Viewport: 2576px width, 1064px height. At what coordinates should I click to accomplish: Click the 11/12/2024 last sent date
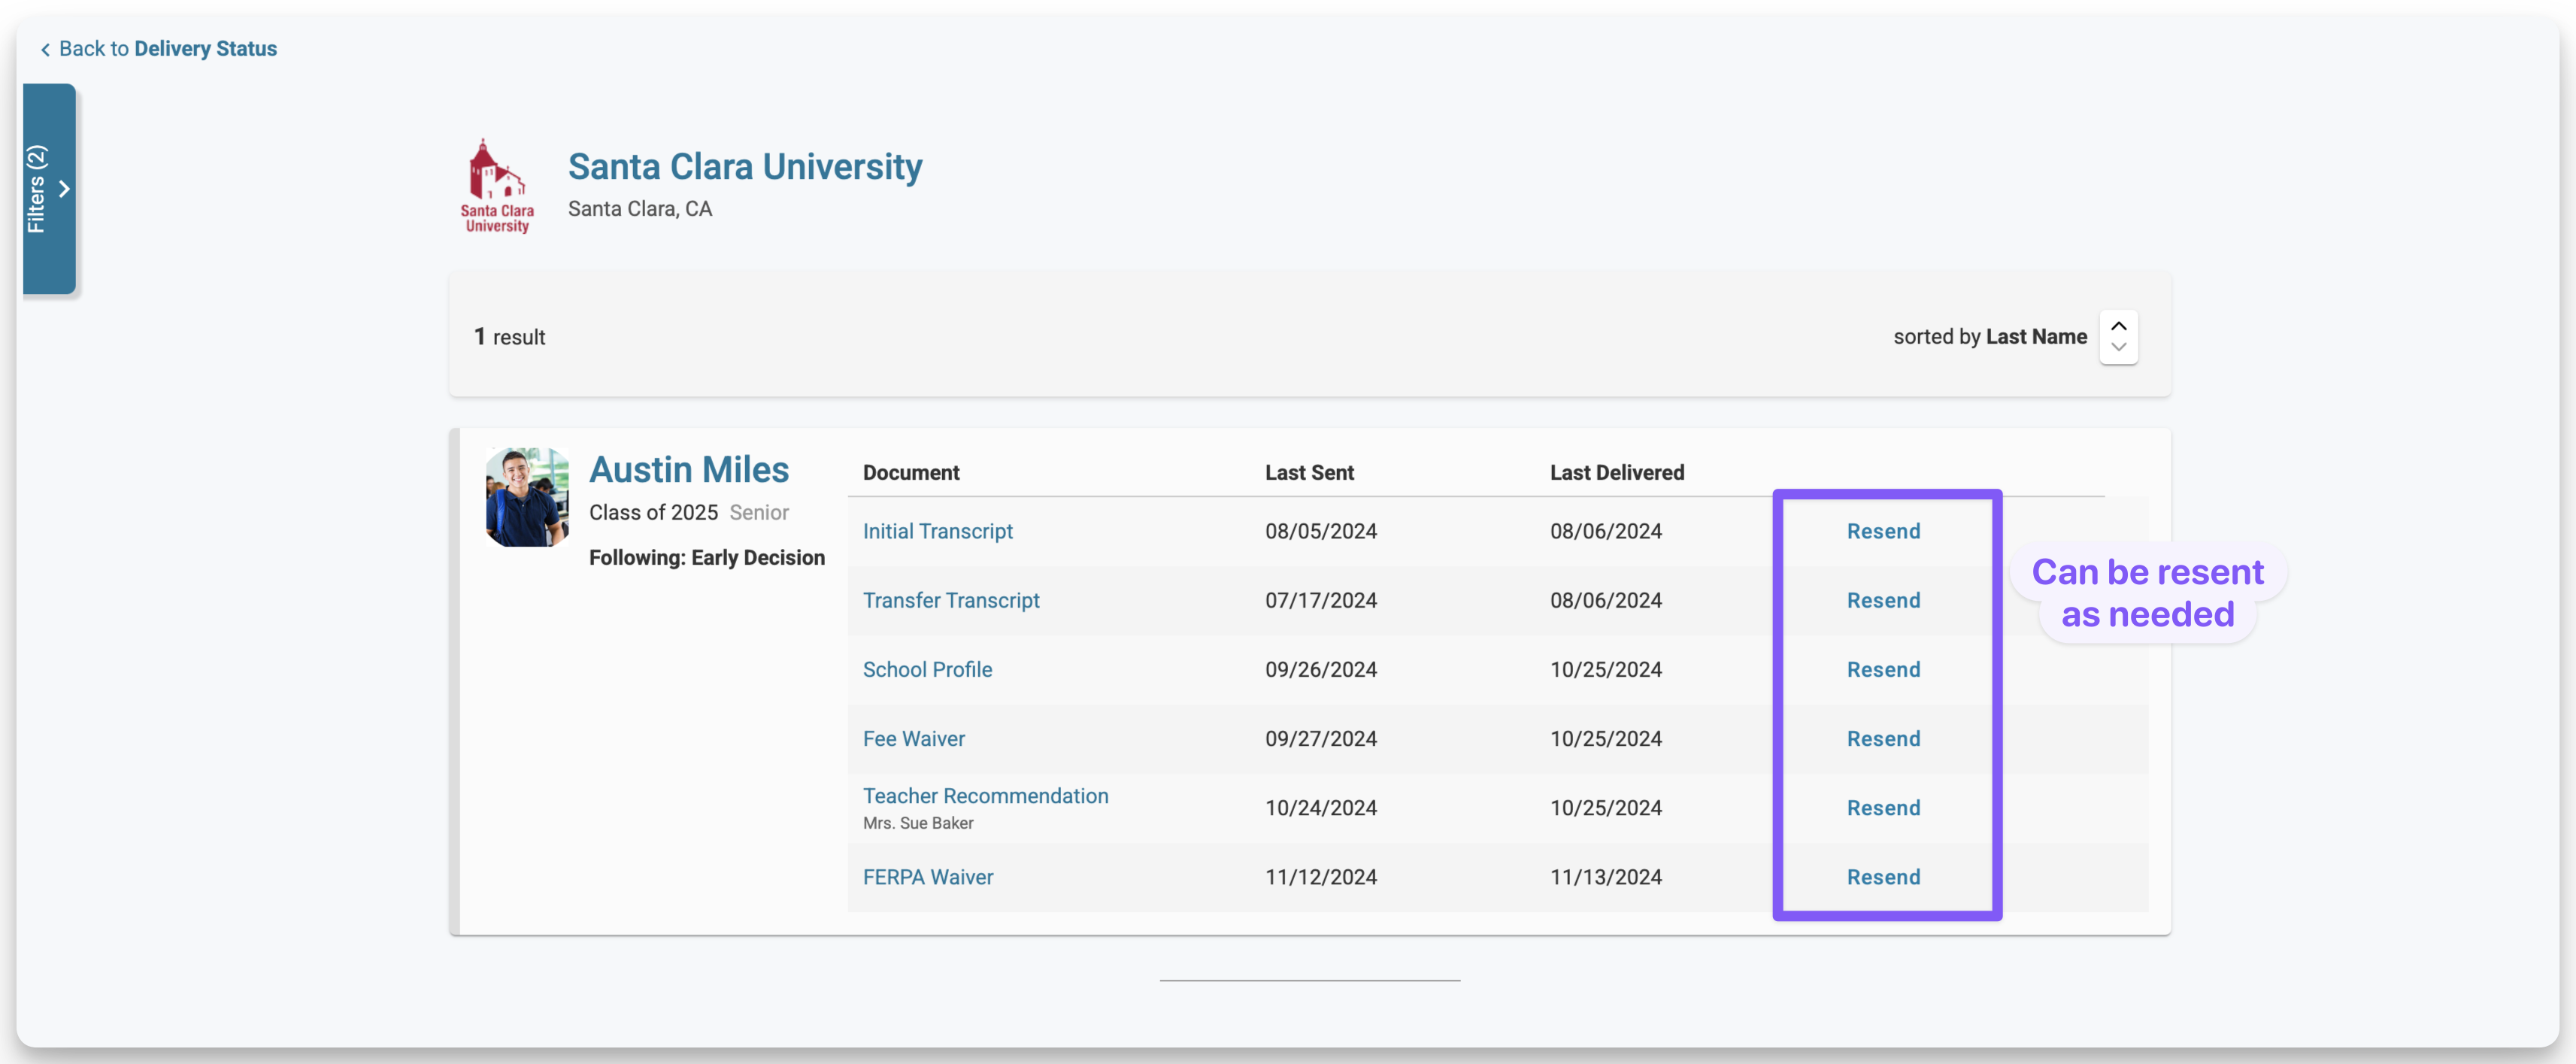(1321, 877)
